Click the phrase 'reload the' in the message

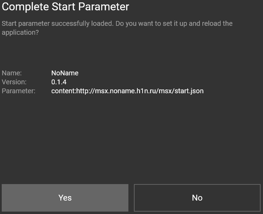pos(217,23)
